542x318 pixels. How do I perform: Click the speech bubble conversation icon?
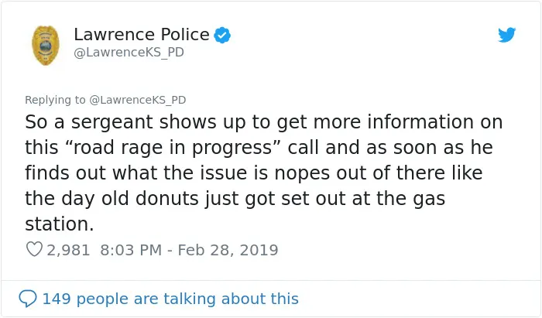click(28, 299)
